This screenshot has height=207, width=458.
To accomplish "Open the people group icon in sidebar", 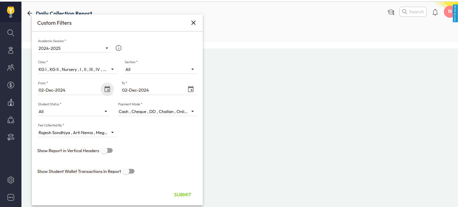I will tap(11, 68).
